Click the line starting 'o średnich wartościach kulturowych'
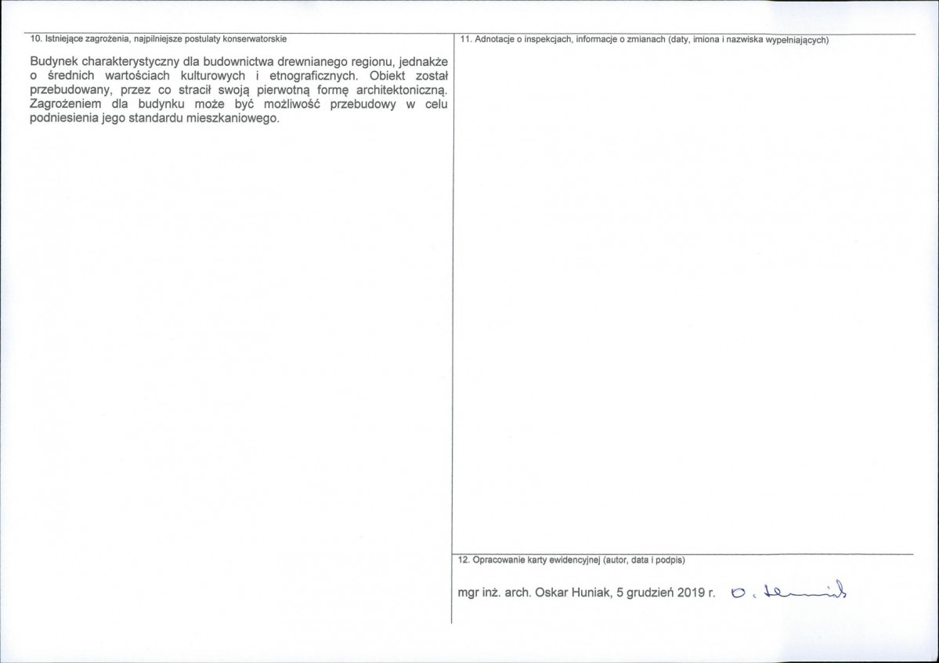The height and width of the screenshot is (663, 939). (239, 76)
